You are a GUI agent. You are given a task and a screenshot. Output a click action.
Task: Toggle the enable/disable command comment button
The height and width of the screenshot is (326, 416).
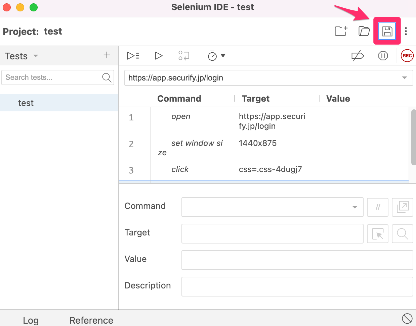(378, 207)
